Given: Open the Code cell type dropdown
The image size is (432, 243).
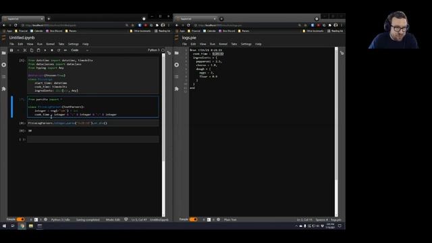Looking at the screenshot, I should click(x=80, y=51).
